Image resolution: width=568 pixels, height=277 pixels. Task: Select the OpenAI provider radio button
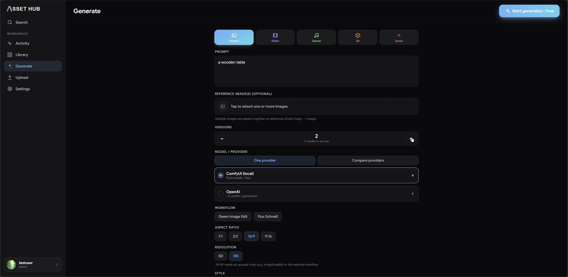220,194
